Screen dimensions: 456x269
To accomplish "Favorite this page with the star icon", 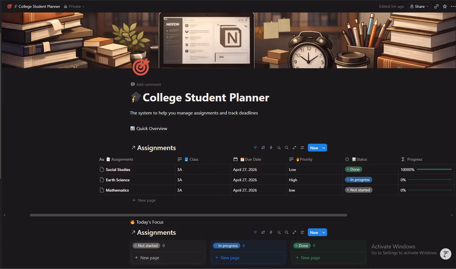I will (x=445, y=6).
